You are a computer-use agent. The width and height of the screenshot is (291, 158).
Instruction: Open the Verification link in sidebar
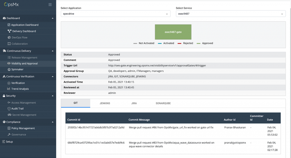coord(18,83)
